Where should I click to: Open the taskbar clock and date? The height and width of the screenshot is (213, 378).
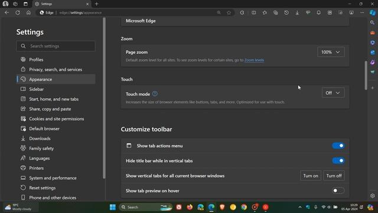349,207
